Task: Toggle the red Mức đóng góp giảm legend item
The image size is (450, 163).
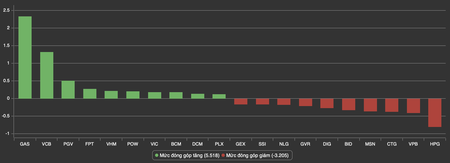Action: coord(257,156)
